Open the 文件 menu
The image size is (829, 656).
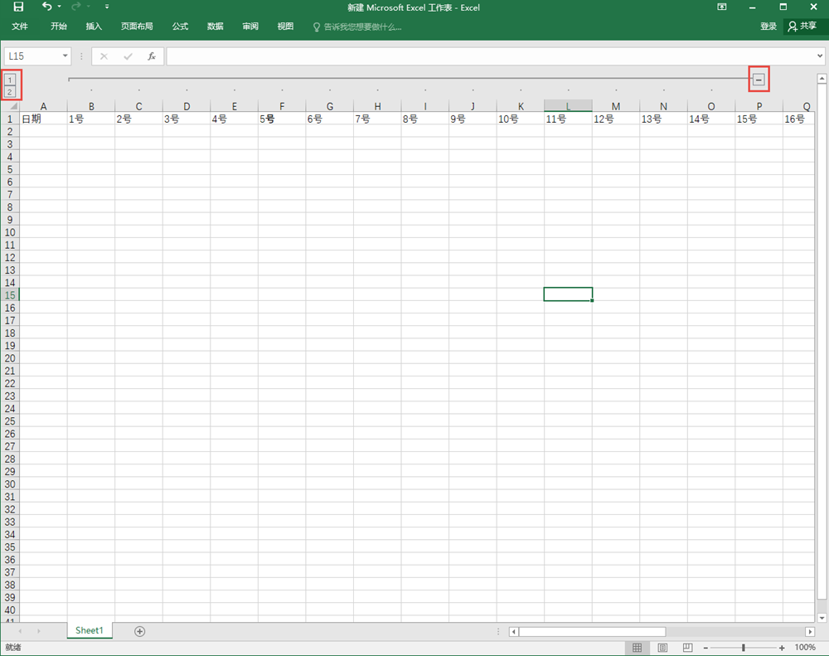20,27
